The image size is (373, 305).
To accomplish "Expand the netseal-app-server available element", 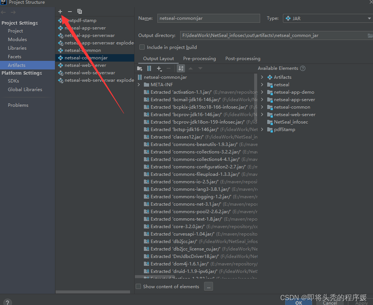I will tap(262, 100).
